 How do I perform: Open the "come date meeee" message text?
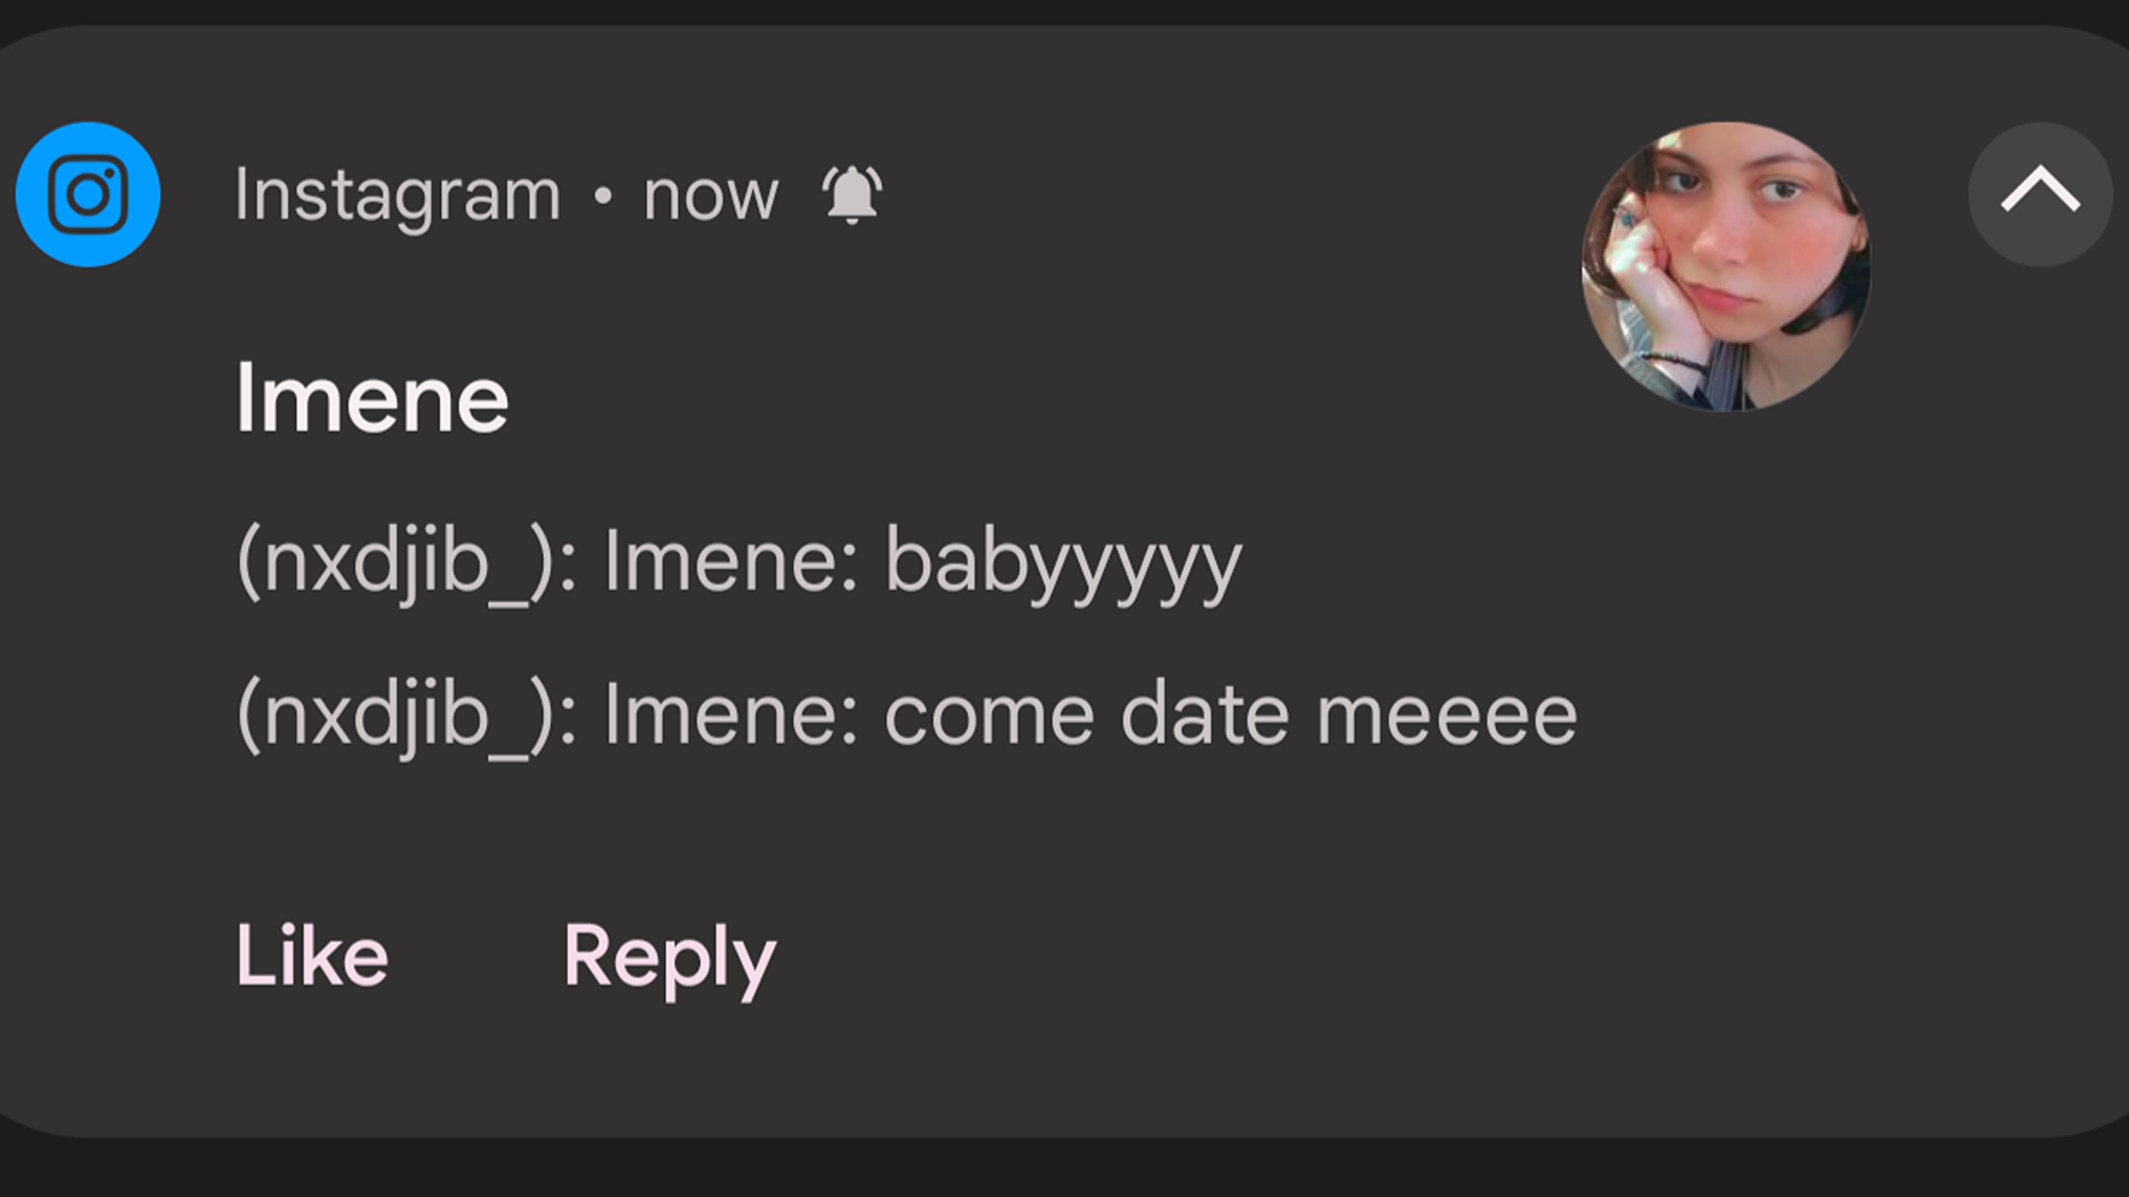1230,715
